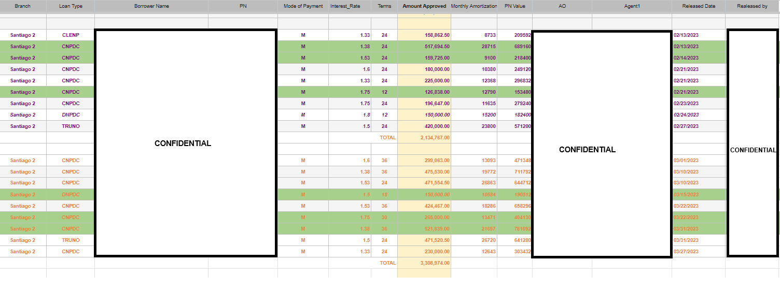The height and width of the screenshot is (289, 780).
Task: Click Terms value 18 cell
Action: (x=384, y=195)
